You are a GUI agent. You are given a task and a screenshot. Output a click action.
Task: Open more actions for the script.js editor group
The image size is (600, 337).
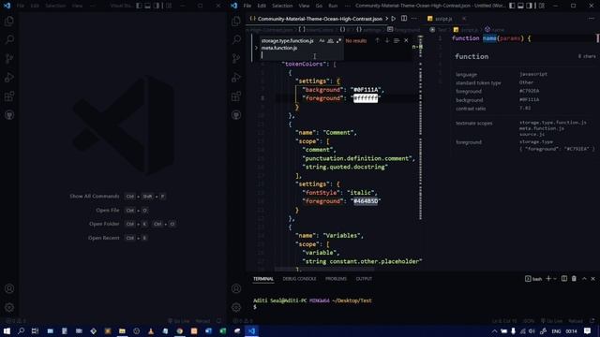pyautogui.click(x=592, y=19)
